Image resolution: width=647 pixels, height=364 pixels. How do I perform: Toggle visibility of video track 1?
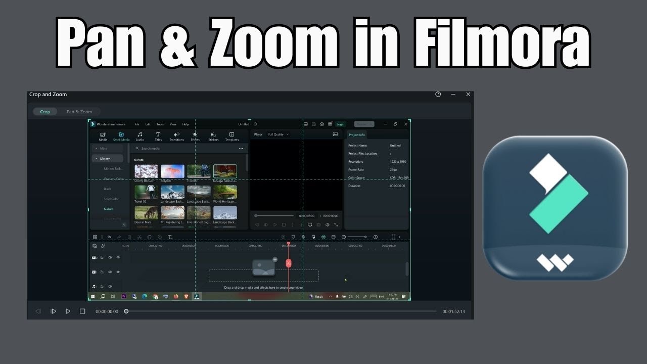pos(118,272)
